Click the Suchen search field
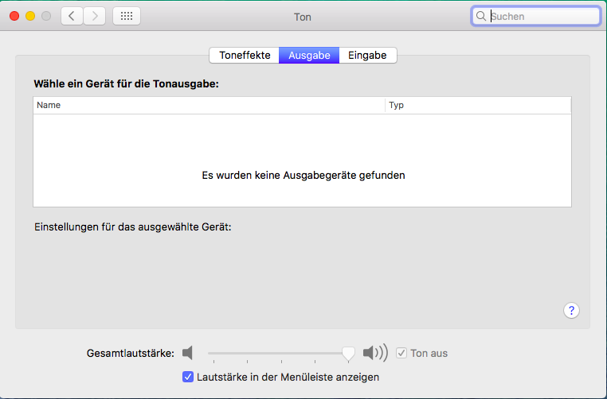 click(542, 16)
